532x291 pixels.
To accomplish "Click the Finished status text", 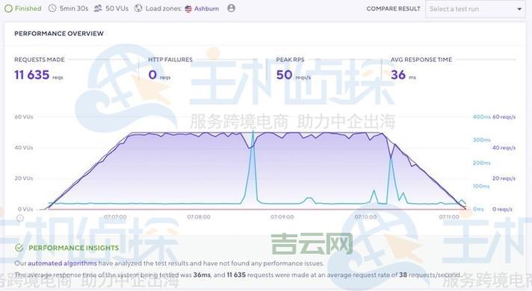I will 28,8.
